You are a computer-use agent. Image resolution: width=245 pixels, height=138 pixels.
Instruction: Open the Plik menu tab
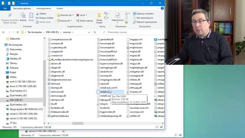[x=5, y=8]
